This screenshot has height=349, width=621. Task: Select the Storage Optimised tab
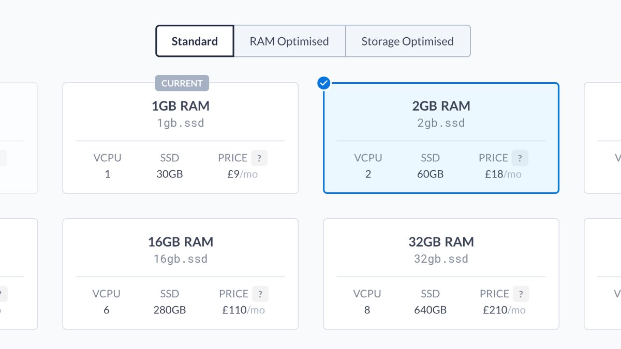click(x=408, y=41)
